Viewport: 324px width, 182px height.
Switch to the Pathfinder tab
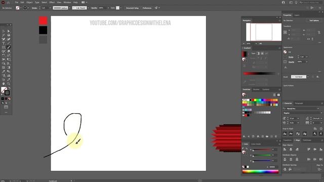[x=307, y=140]
